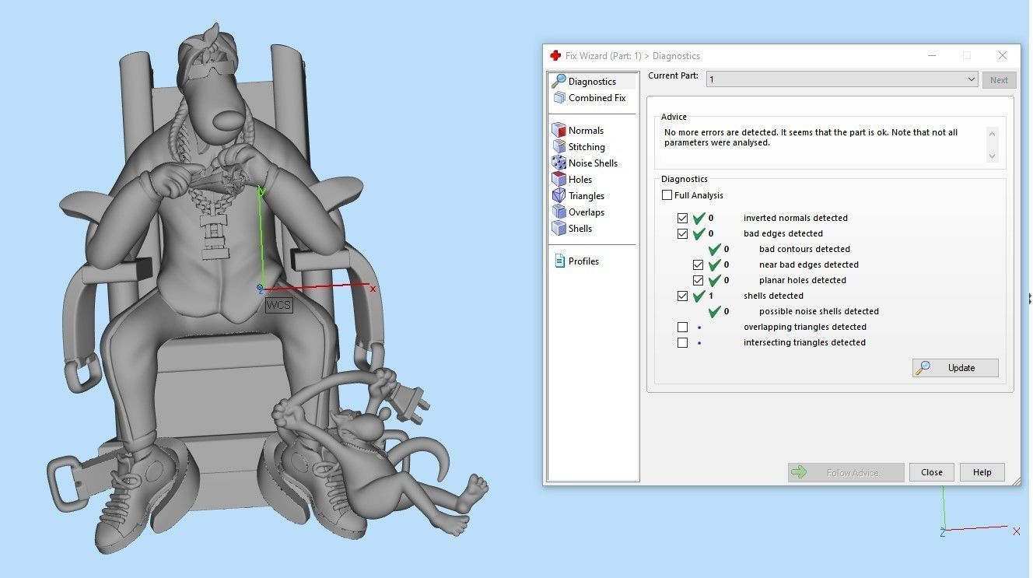Click the Combined Fix icon

tap(559, 98)
